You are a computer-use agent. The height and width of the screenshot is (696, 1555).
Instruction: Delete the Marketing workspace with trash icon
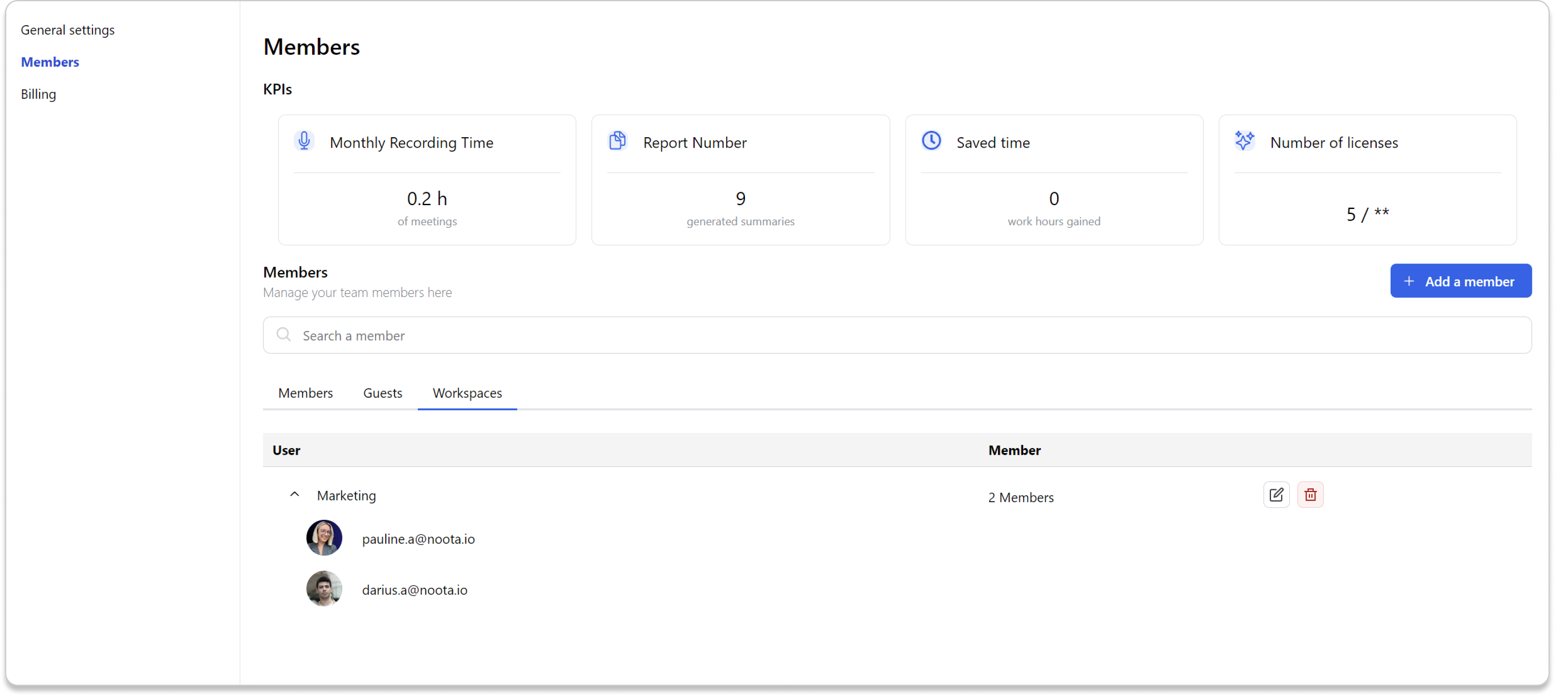pyautogui.click(x=1310, y=495)
